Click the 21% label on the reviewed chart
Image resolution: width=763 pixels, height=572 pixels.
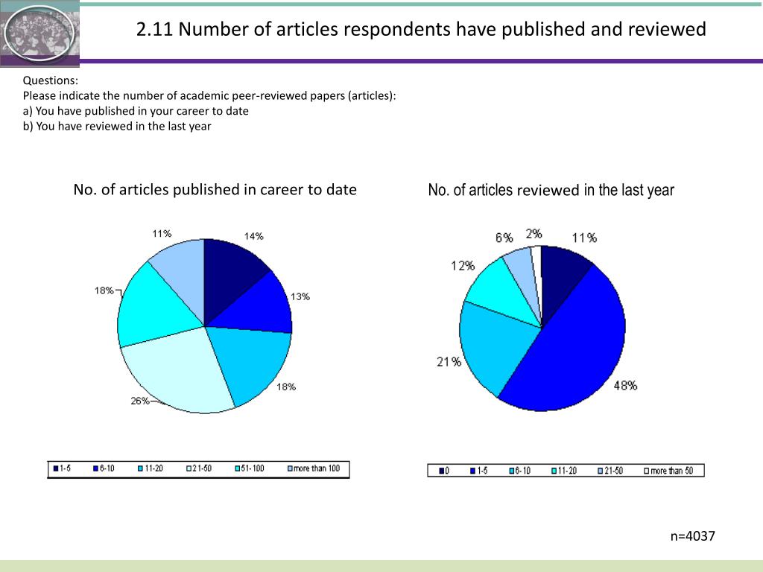coord(449,362)
